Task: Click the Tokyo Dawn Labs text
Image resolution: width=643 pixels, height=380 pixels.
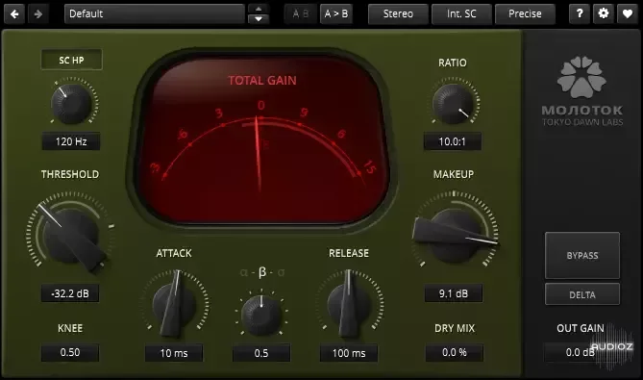Action: pos(582,122)
